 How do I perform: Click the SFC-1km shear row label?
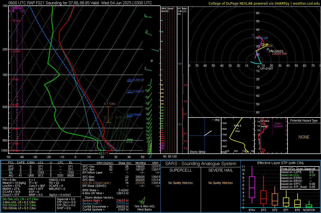(x=88, y=166)
